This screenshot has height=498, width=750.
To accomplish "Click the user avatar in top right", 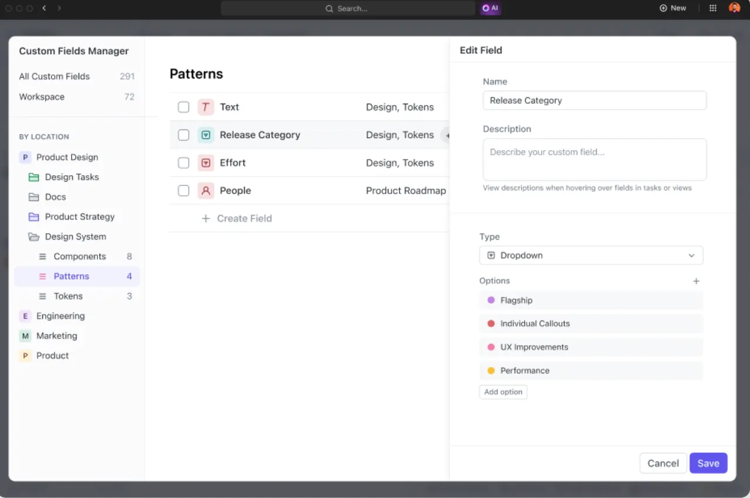I will (734, 8).
